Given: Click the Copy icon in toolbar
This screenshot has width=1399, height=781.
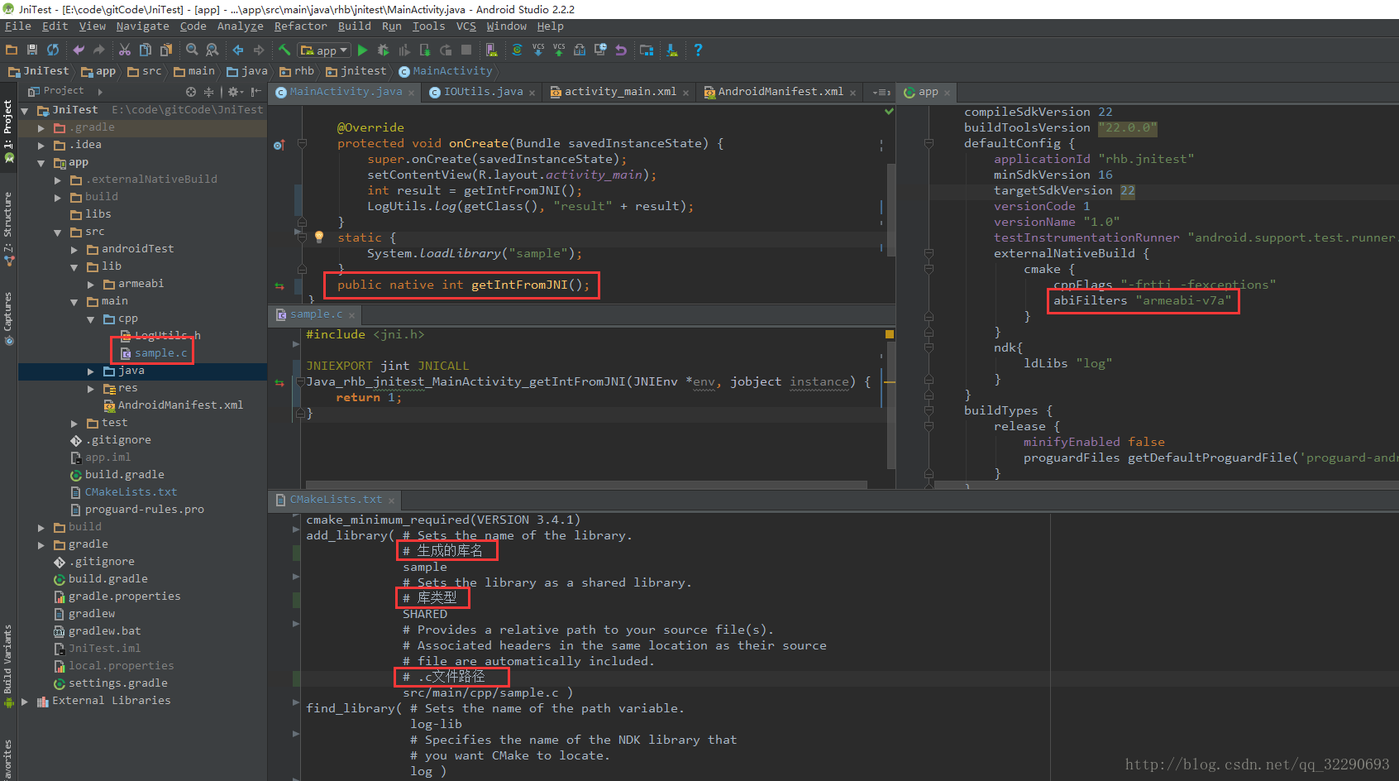Looking at the screenshot, I should point(146,50).
